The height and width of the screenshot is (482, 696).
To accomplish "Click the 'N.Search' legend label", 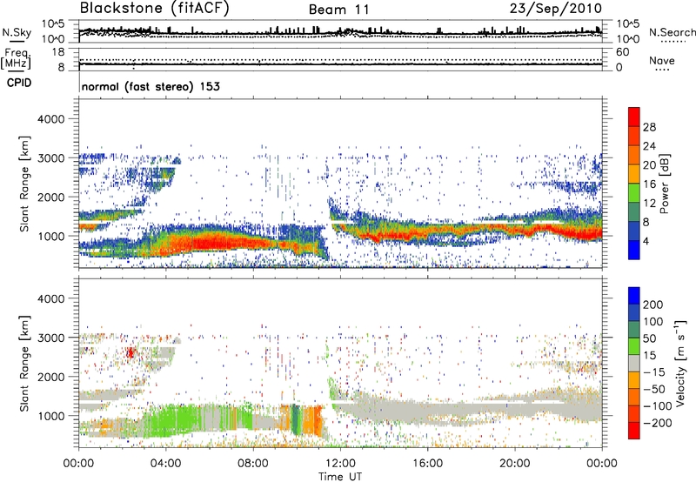I will (672, 32).
